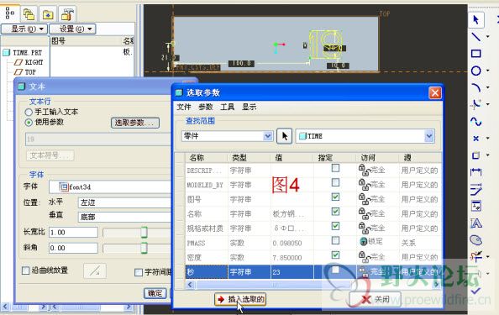Switch to the layers tab icon

[x=29, y=13]
